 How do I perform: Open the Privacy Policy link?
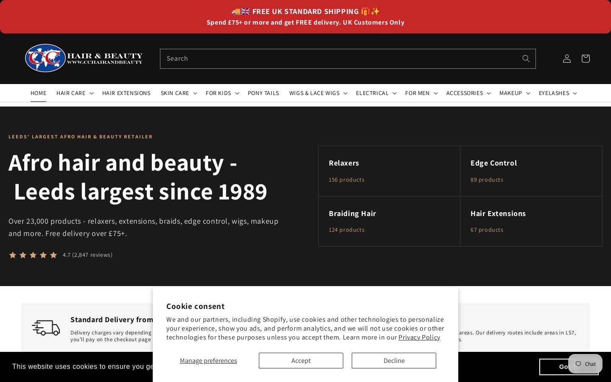click(419, 337)
